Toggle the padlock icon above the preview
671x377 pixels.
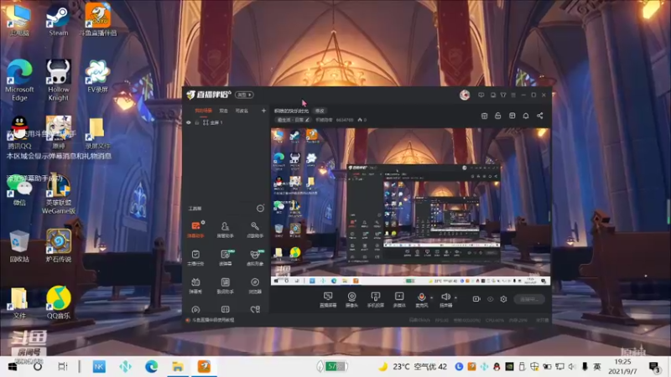click(x=497, y=116)
